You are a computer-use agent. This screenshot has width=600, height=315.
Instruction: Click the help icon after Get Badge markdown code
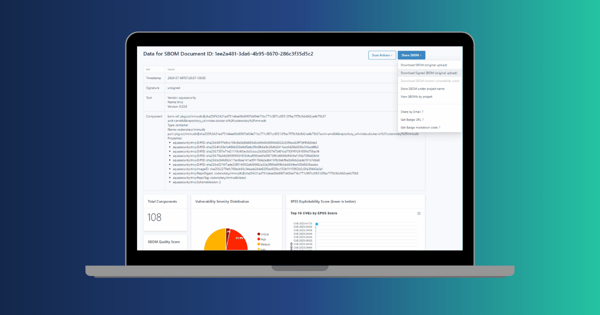click(439, 127)
